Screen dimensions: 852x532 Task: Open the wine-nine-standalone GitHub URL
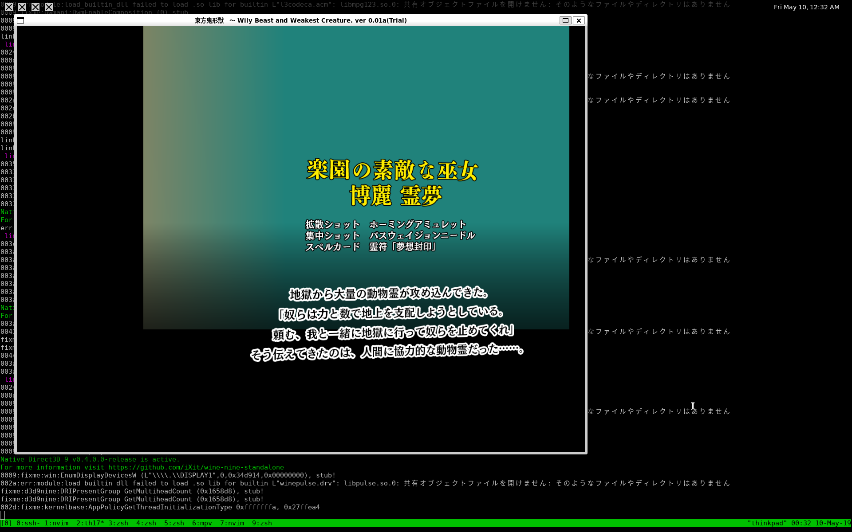tap(196, 467)
